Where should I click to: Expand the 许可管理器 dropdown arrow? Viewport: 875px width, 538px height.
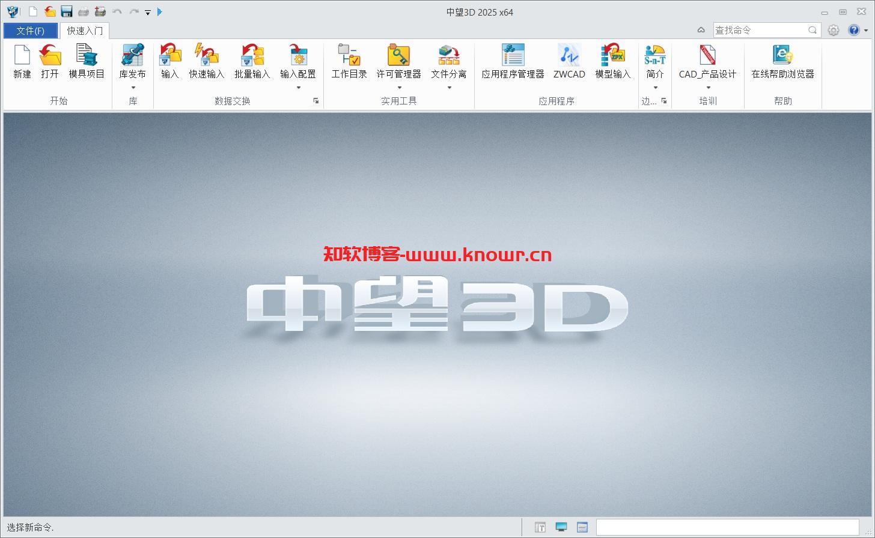[399, 88]
